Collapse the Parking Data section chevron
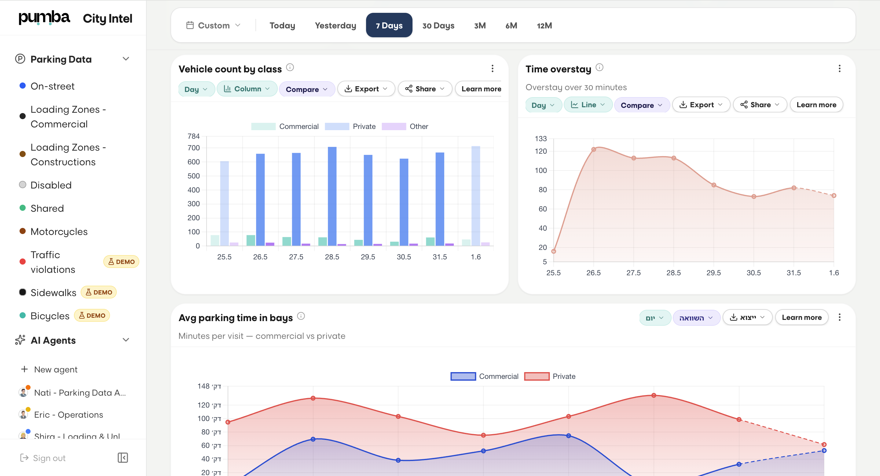The width and height of the screenshot is (880, 476). point(126,59)
